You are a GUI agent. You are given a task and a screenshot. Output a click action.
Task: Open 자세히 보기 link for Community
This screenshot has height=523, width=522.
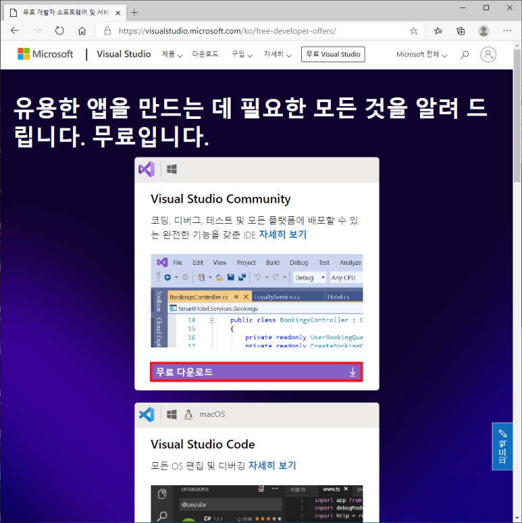pos(283,234)
